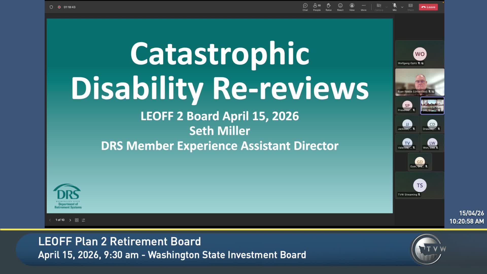Expand the Mic options dropdown arrow
This screenshot has height=274, width=487.
[402, 7]
